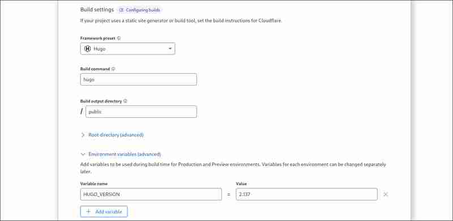Click the chevron beside Root directory
The image size is (453, 221).
pyautogui.click(x=83, y=135)
